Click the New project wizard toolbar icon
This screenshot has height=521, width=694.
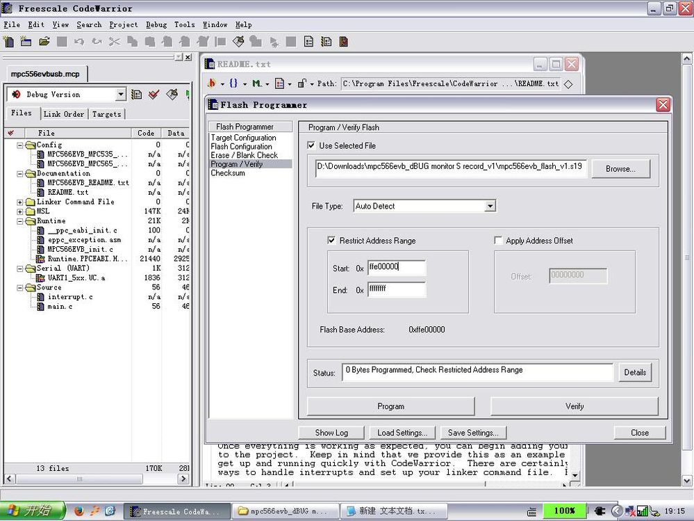[26, 42]
